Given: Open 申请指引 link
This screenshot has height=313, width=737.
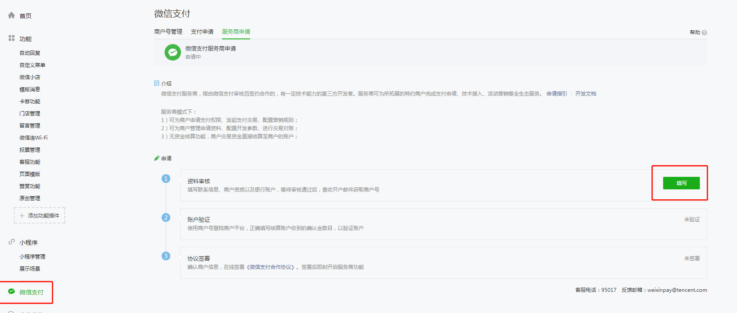Looking at the screenshot, I should point(557,93).
